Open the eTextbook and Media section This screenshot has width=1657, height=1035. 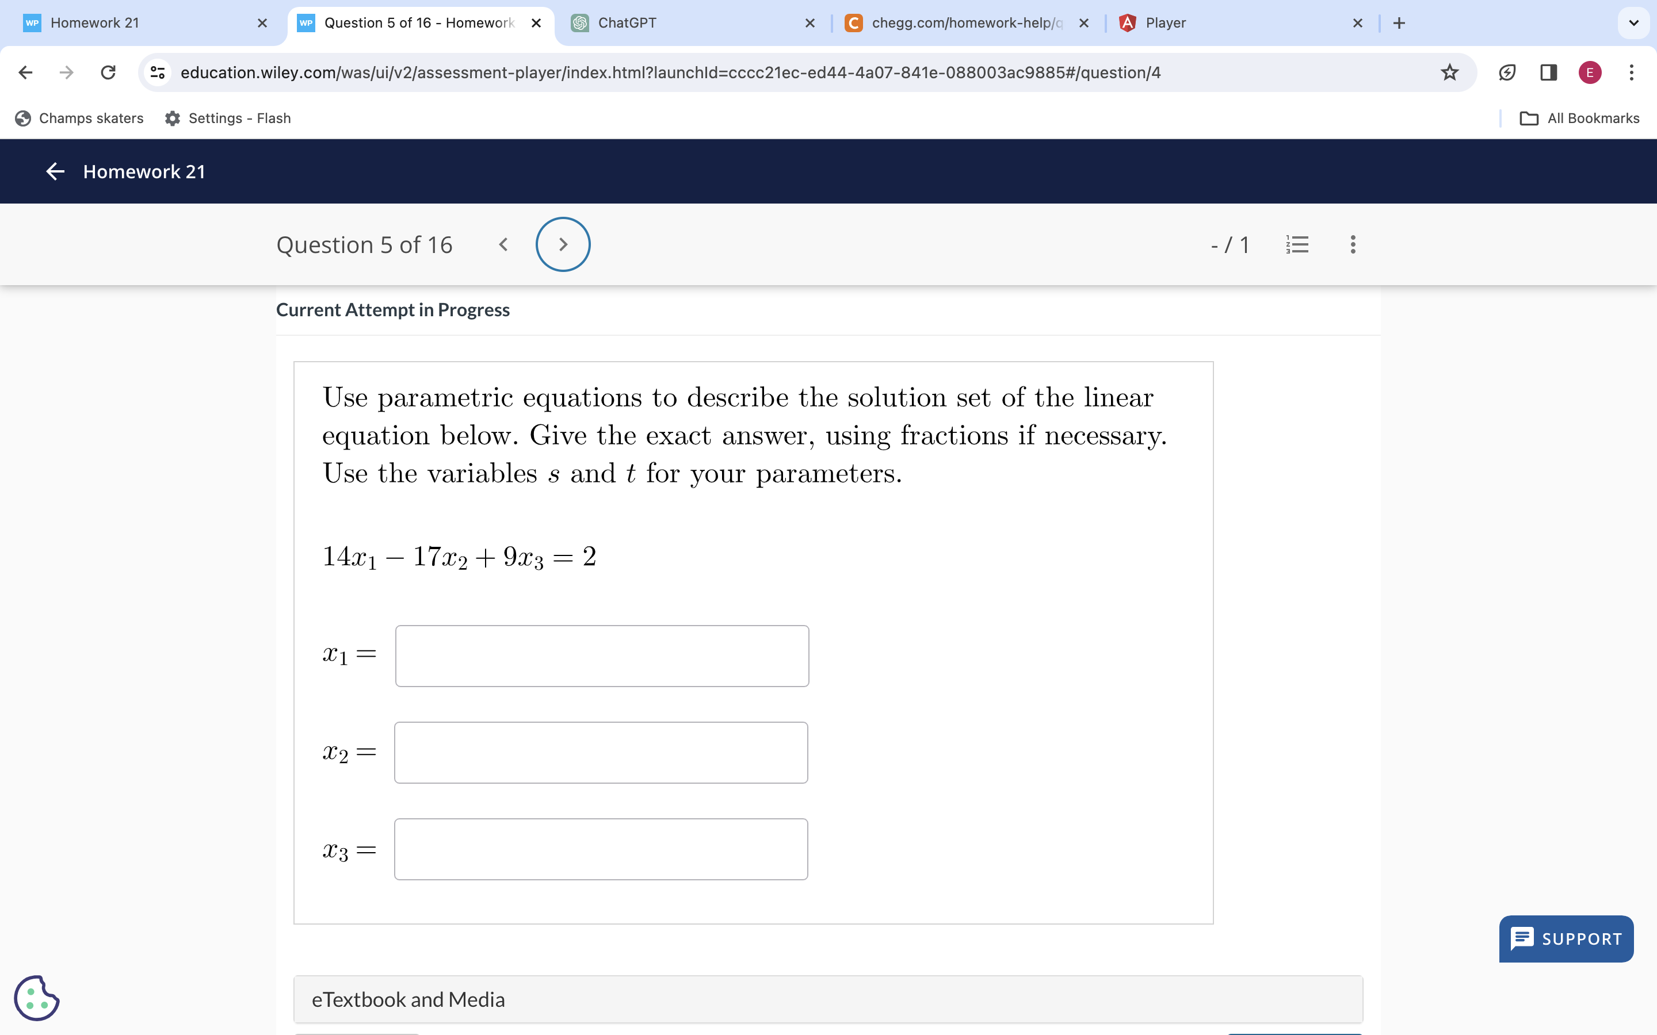(x=408, y=999)
